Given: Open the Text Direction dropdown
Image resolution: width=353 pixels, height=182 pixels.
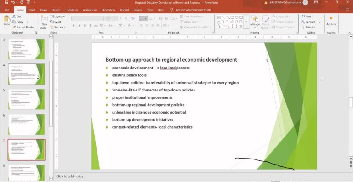Looking at the screenshot, I should pyautogui.click(x=191, y=17).
